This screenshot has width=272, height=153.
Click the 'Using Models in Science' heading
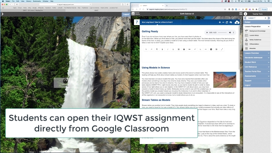pyautogui.click(x=156, y=68)
